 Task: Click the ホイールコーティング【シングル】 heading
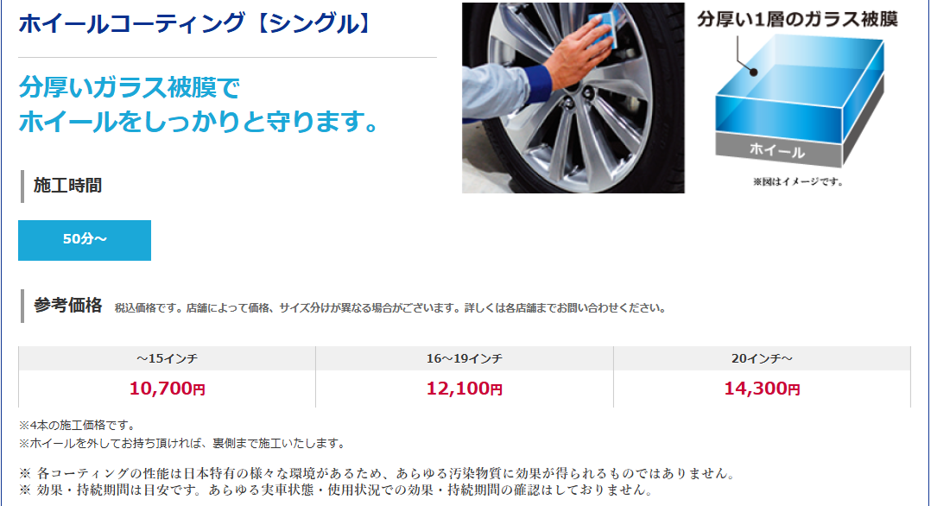(195, 24)
